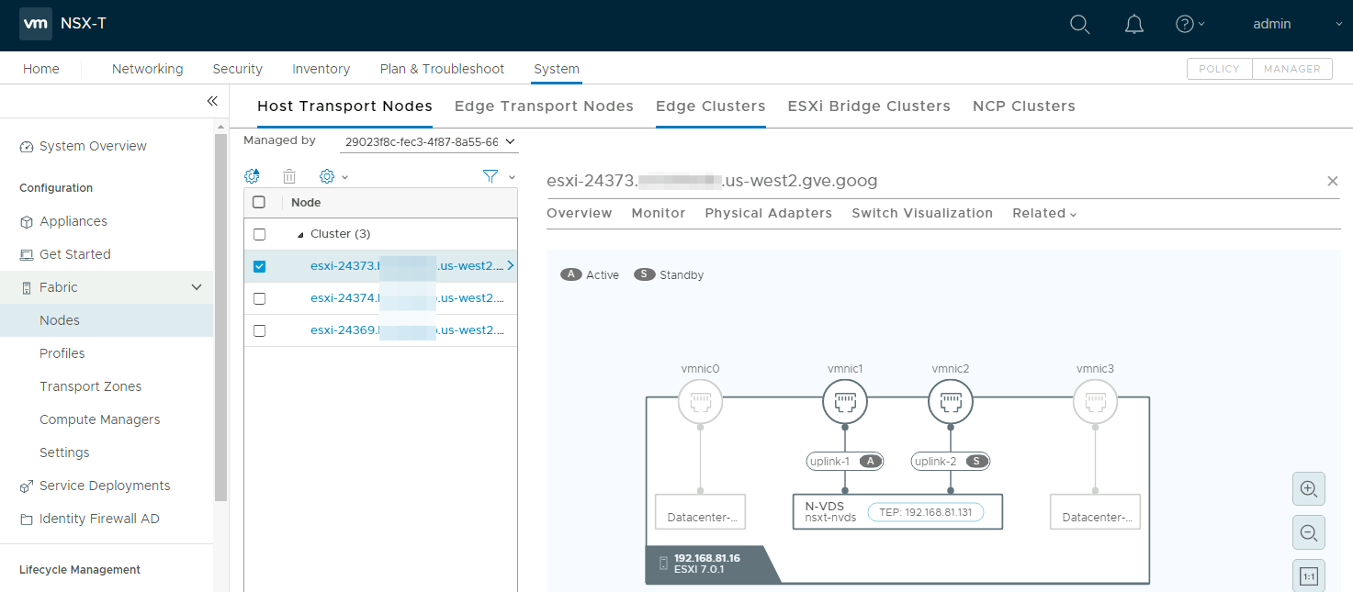Reset zoom to 1:1

[x=1309, y=576]
